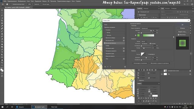Screen dimensions: 194x109
Task: Open the Окно menu
Action: [x=73, y=1]
